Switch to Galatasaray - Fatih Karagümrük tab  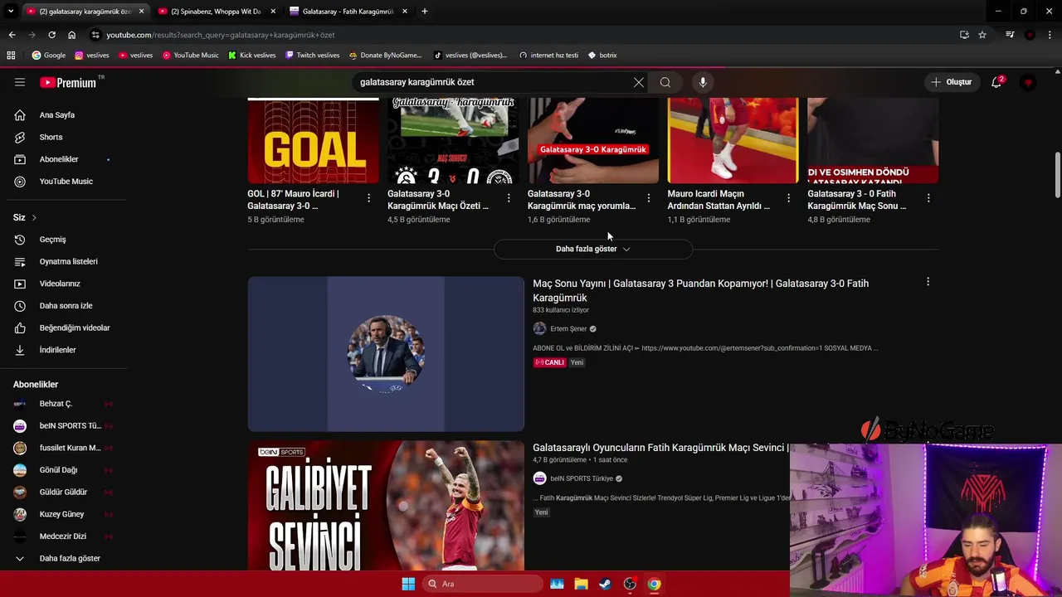click(348, 12)
